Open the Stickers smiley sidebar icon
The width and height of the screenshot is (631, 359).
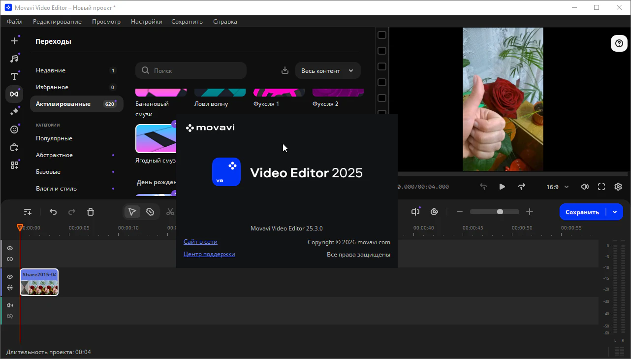click(14, 130)
